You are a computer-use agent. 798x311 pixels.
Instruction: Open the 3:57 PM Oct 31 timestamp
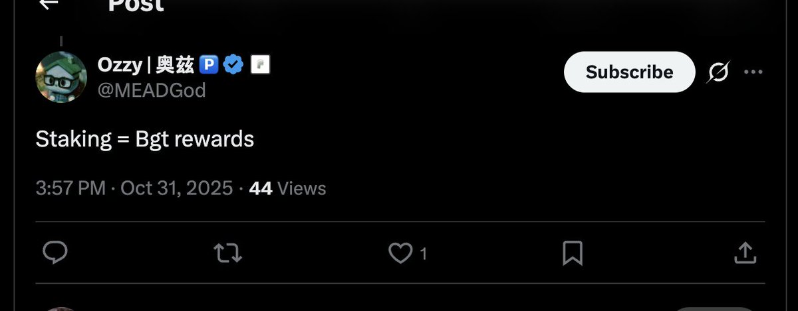[x=134, y=188]
